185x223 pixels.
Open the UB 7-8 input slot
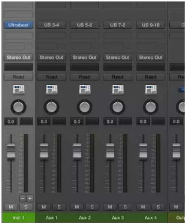(x=118, y=25)
